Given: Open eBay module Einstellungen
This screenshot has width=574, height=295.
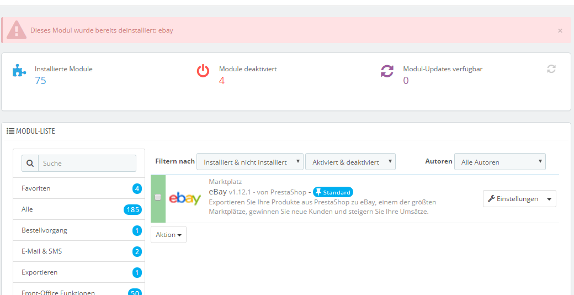Looking at the screenshot, I should click(513, 199).
